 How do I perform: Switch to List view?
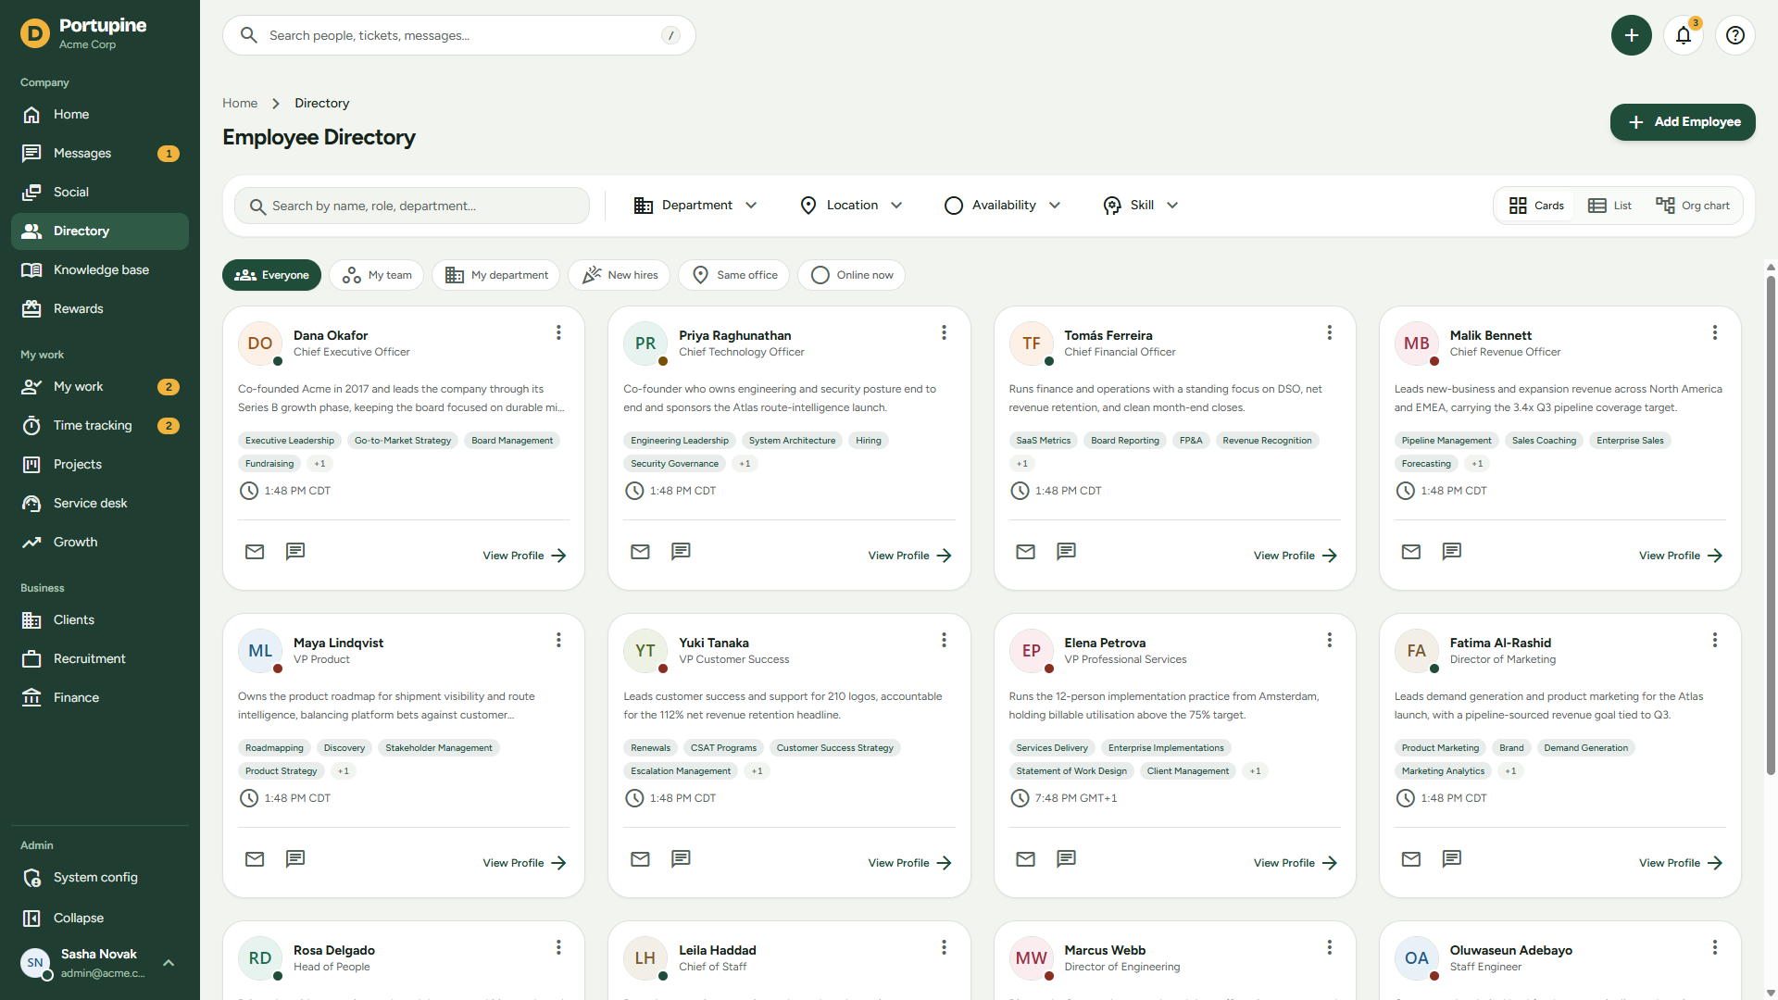[1609, 206]
